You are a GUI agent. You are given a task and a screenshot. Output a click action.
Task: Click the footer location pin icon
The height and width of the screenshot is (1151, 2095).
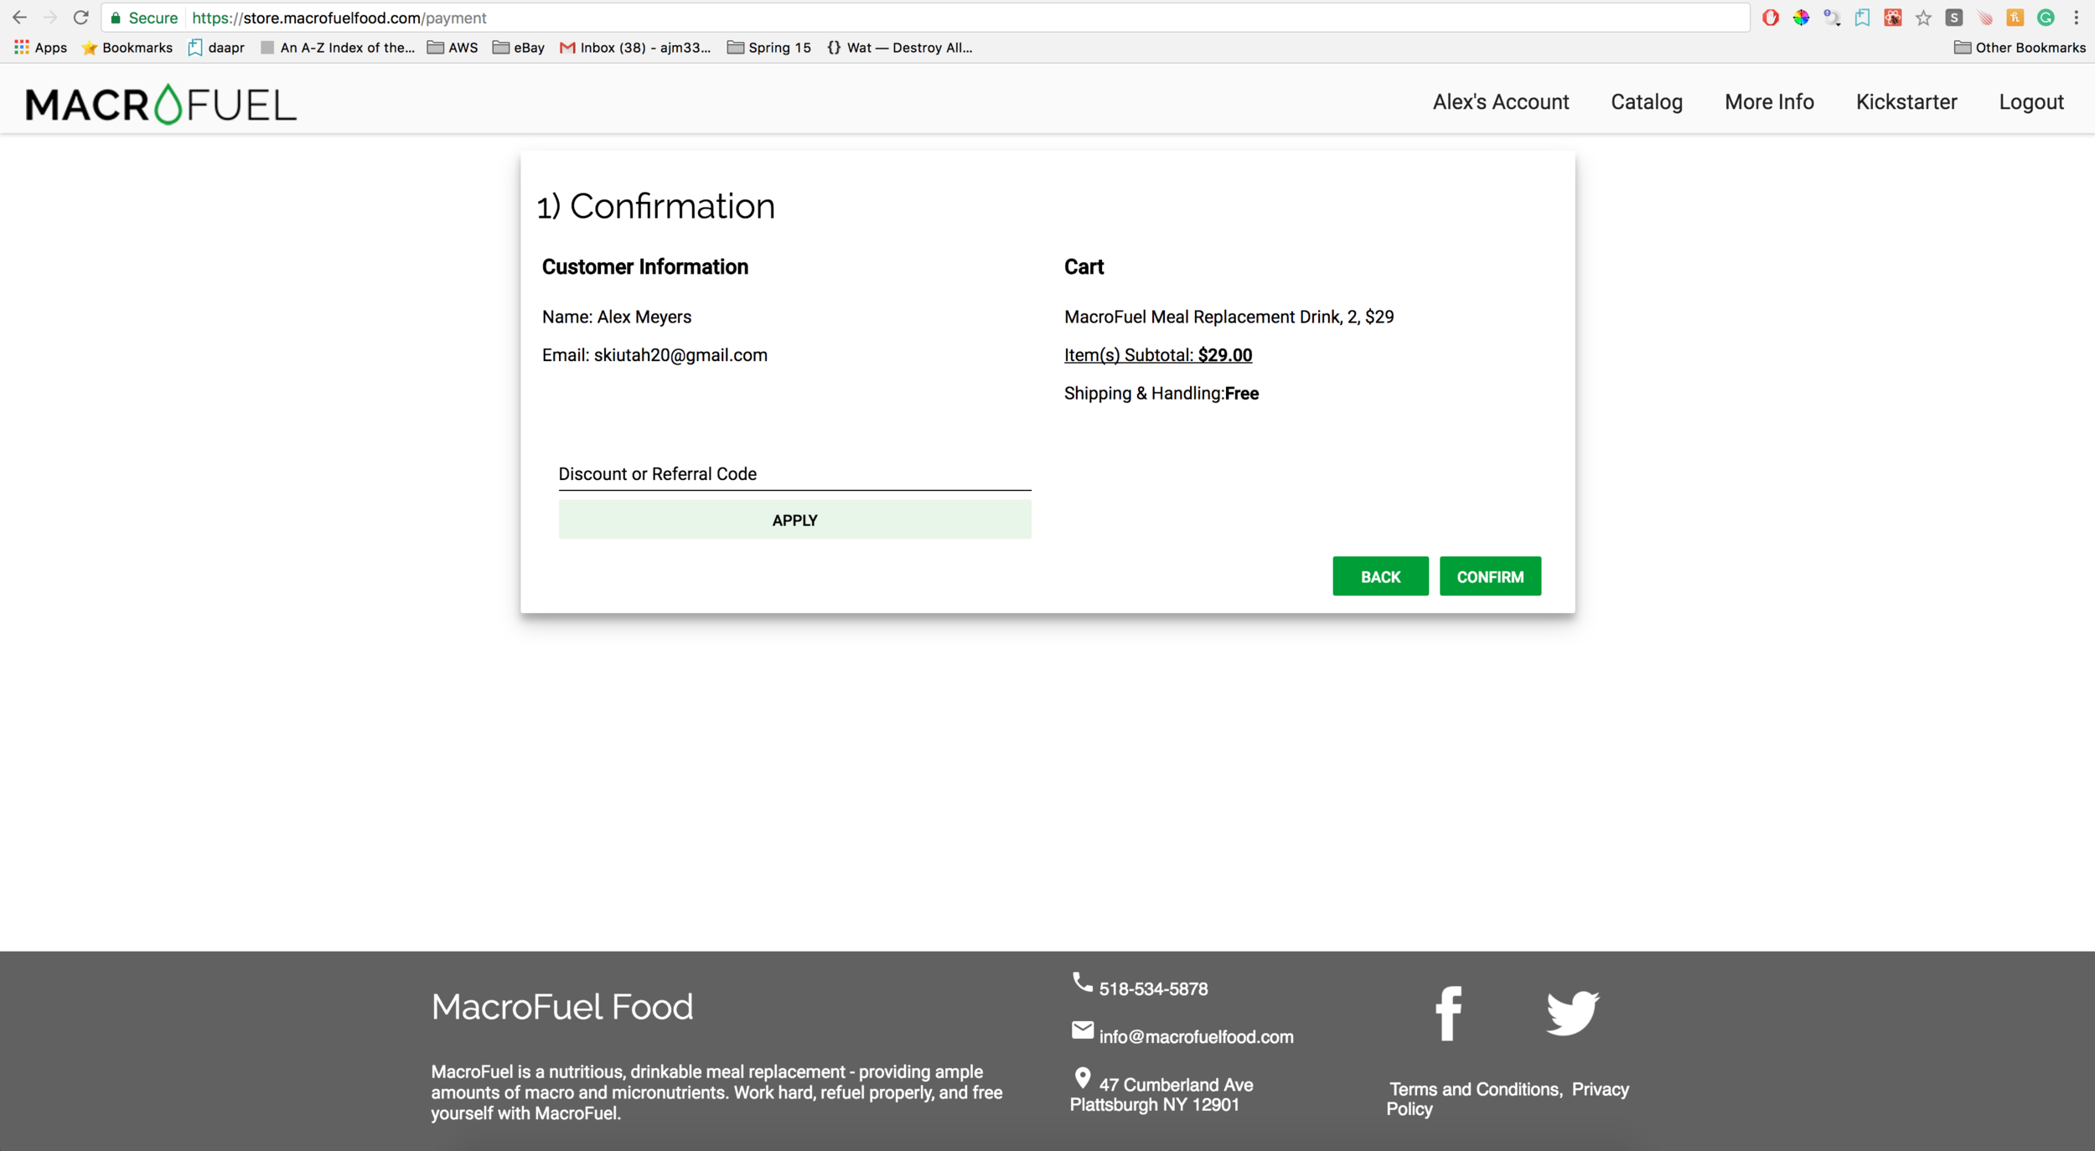click(1082, 1077)
